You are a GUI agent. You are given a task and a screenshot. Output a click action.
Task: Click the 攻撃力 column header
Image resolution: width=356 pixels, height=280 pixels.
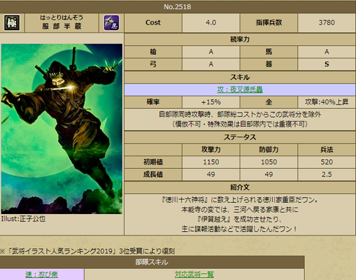click(x=211, y=150)
